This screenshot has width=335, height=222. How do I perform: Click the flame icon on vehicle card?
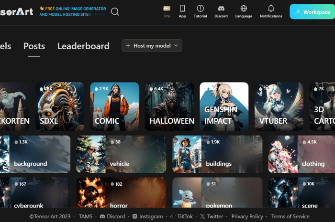tap(112, 142)
